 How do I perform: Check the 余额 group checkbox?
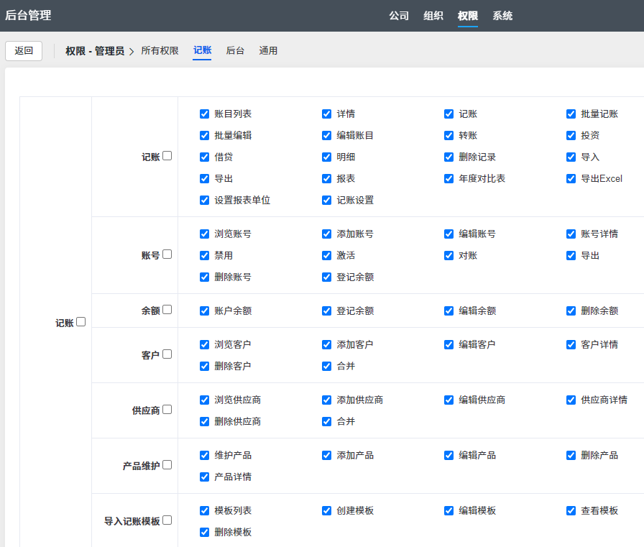pyautogui.click(x=167, y=309)
